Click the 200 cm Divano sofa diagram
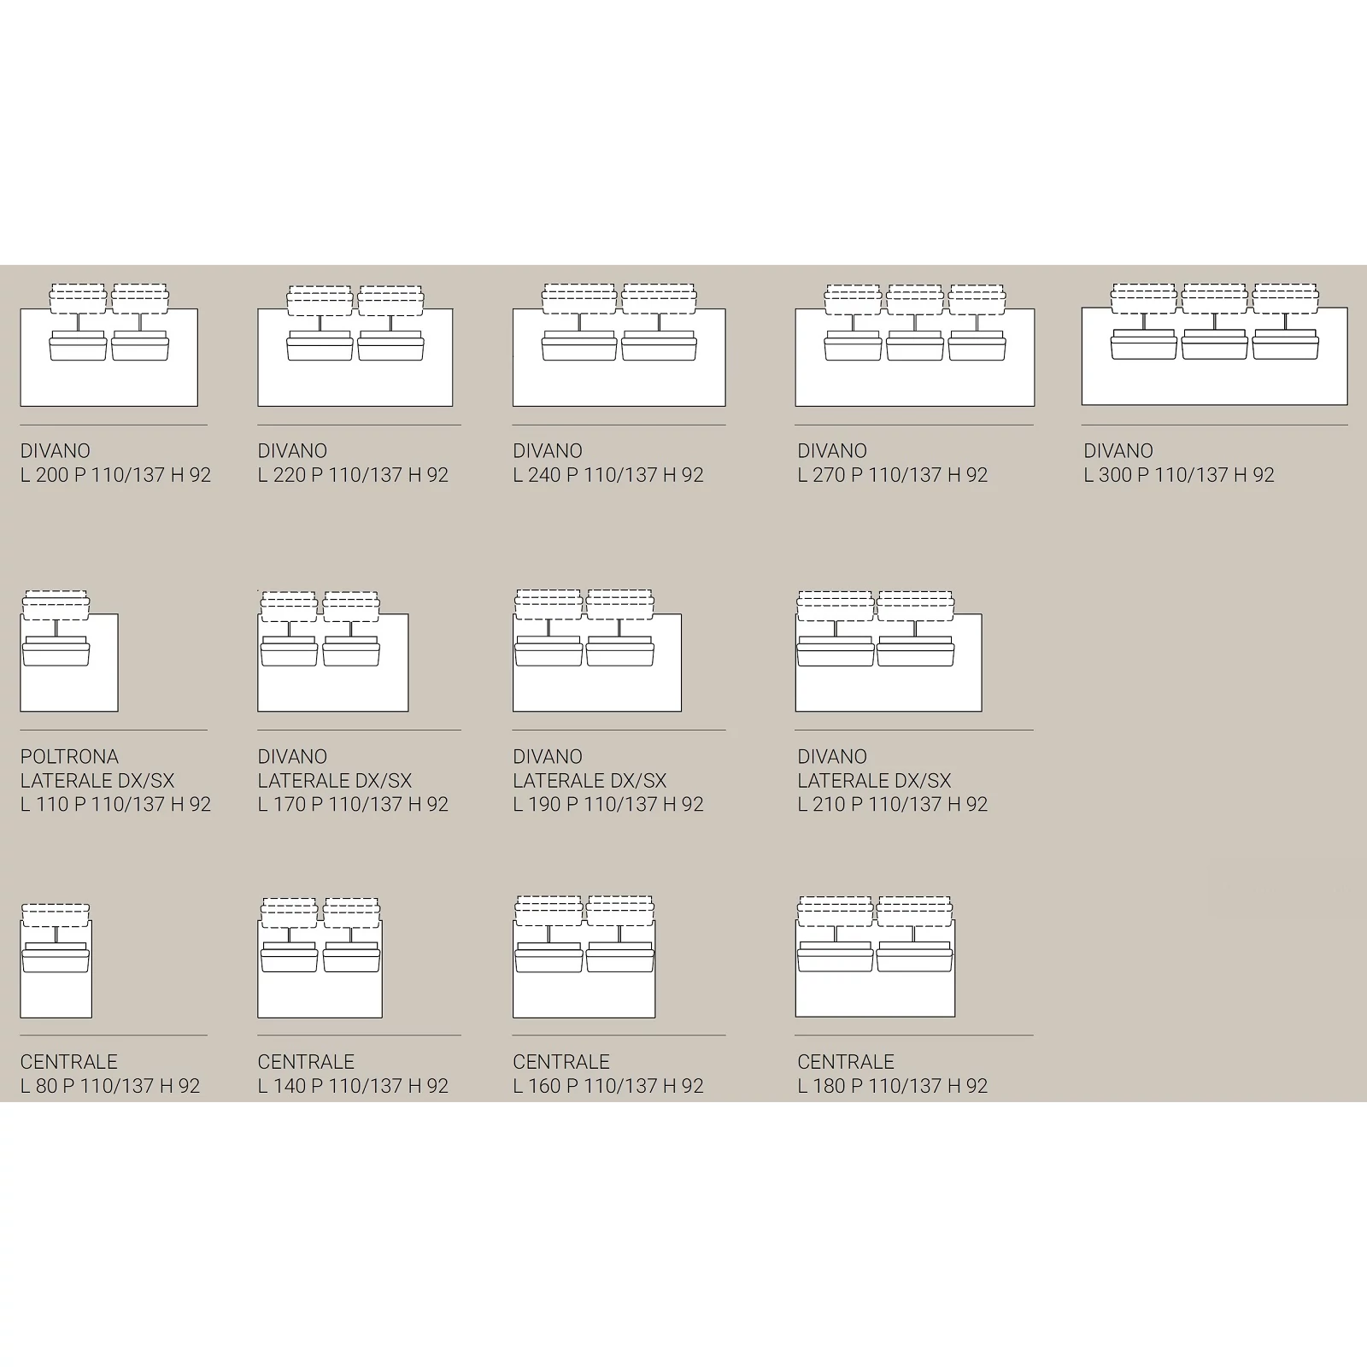 point(109,346)
